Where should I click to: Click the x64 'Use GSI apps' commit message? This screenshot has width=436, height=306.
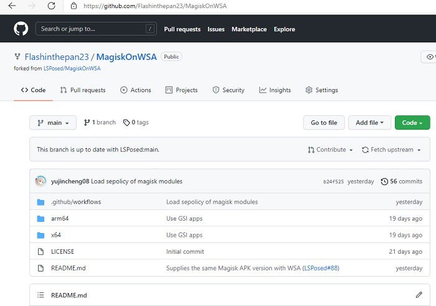coord(184,235)
